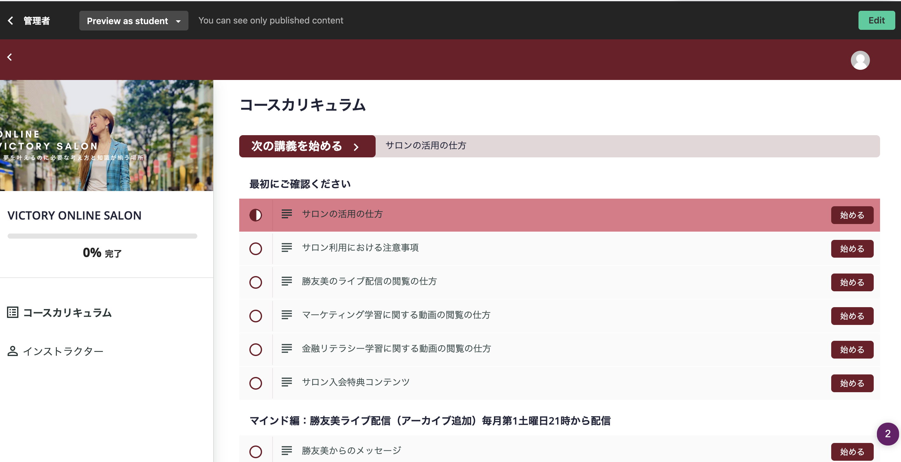901x462 pixels.
Task: Click the course curriculum list icon in sidebar
Action: tap(13, 312)
